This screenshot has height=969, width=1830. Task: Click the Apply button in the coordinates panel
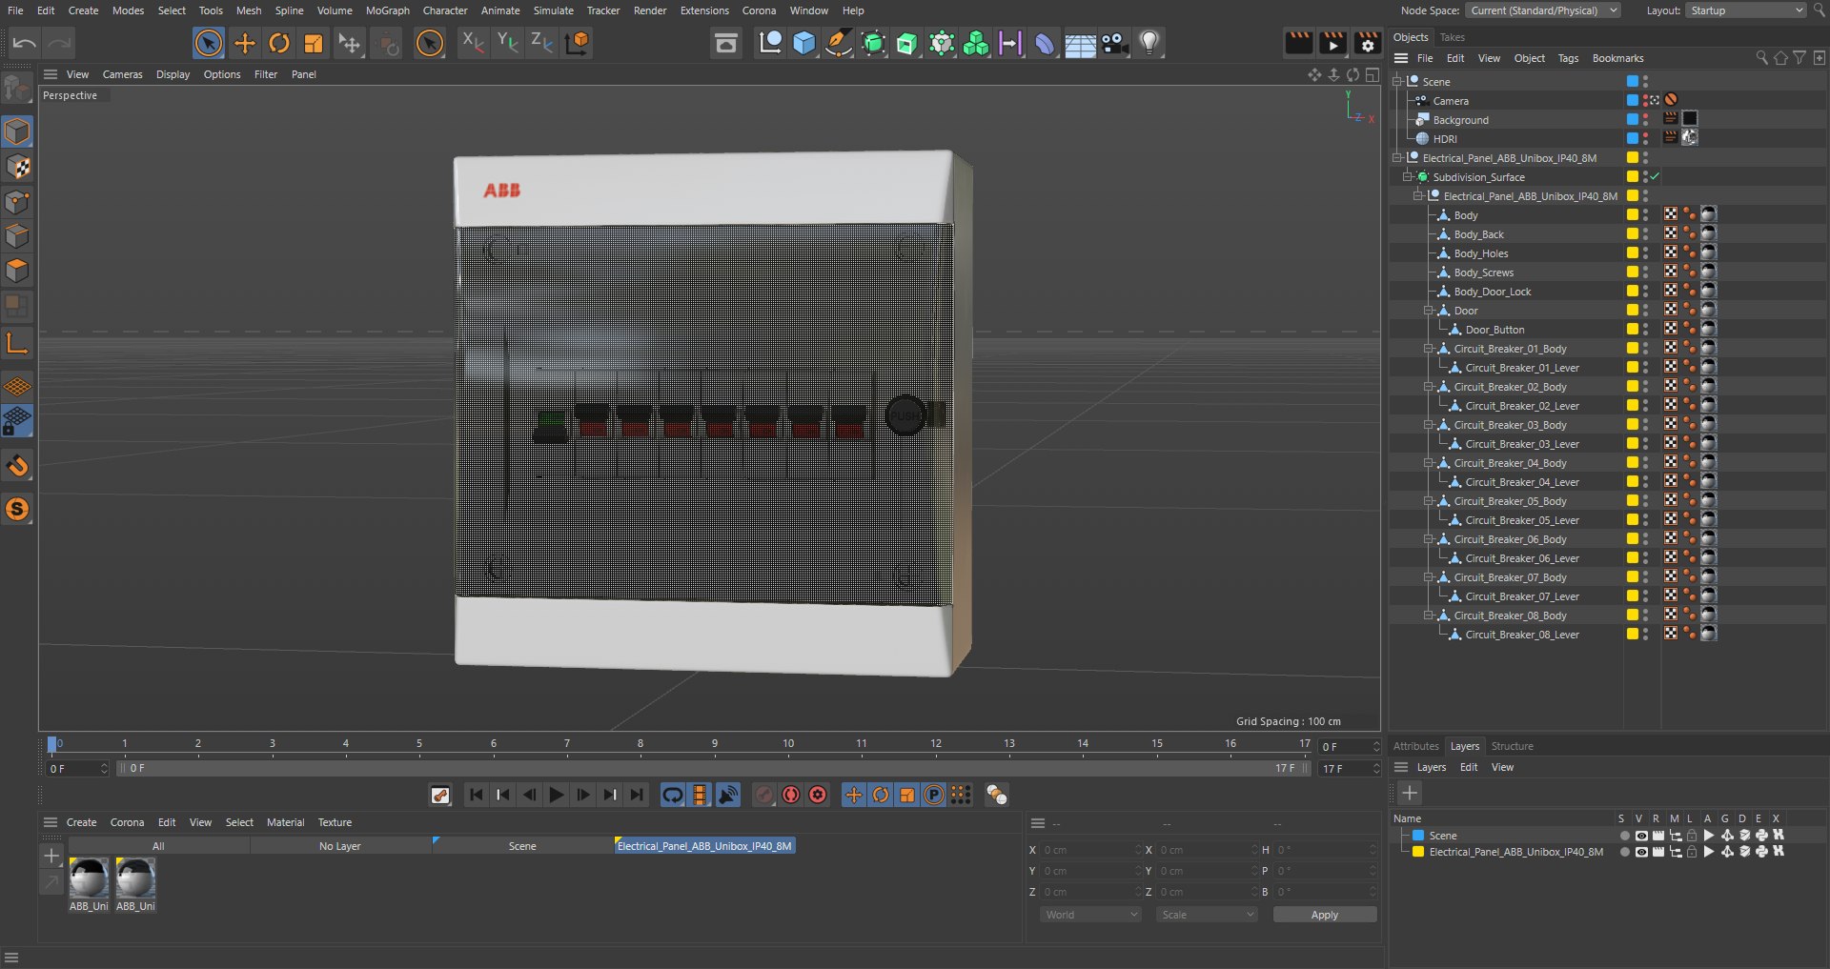pos(1324,915)
